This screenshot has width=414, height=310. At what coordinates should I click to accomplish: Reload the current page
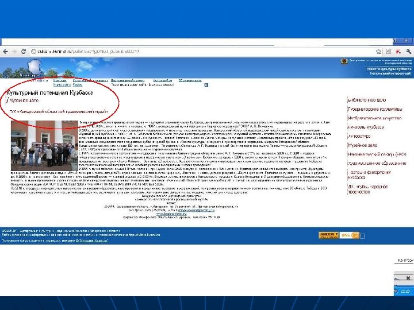tap(24, 52)
